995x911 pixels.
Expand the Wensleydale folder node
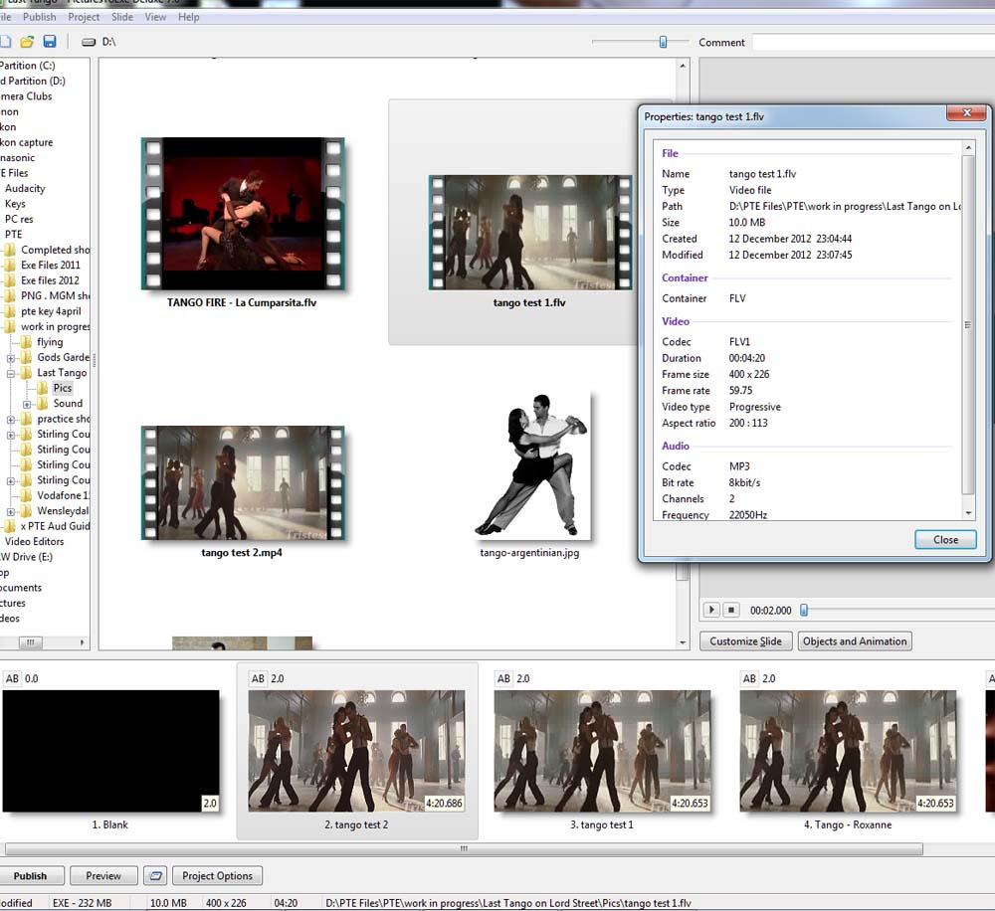[x=11, y=511]
